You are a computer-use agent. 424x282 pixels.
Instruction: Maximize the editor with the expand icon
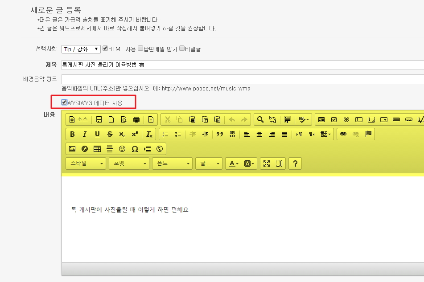pos(267,163)
